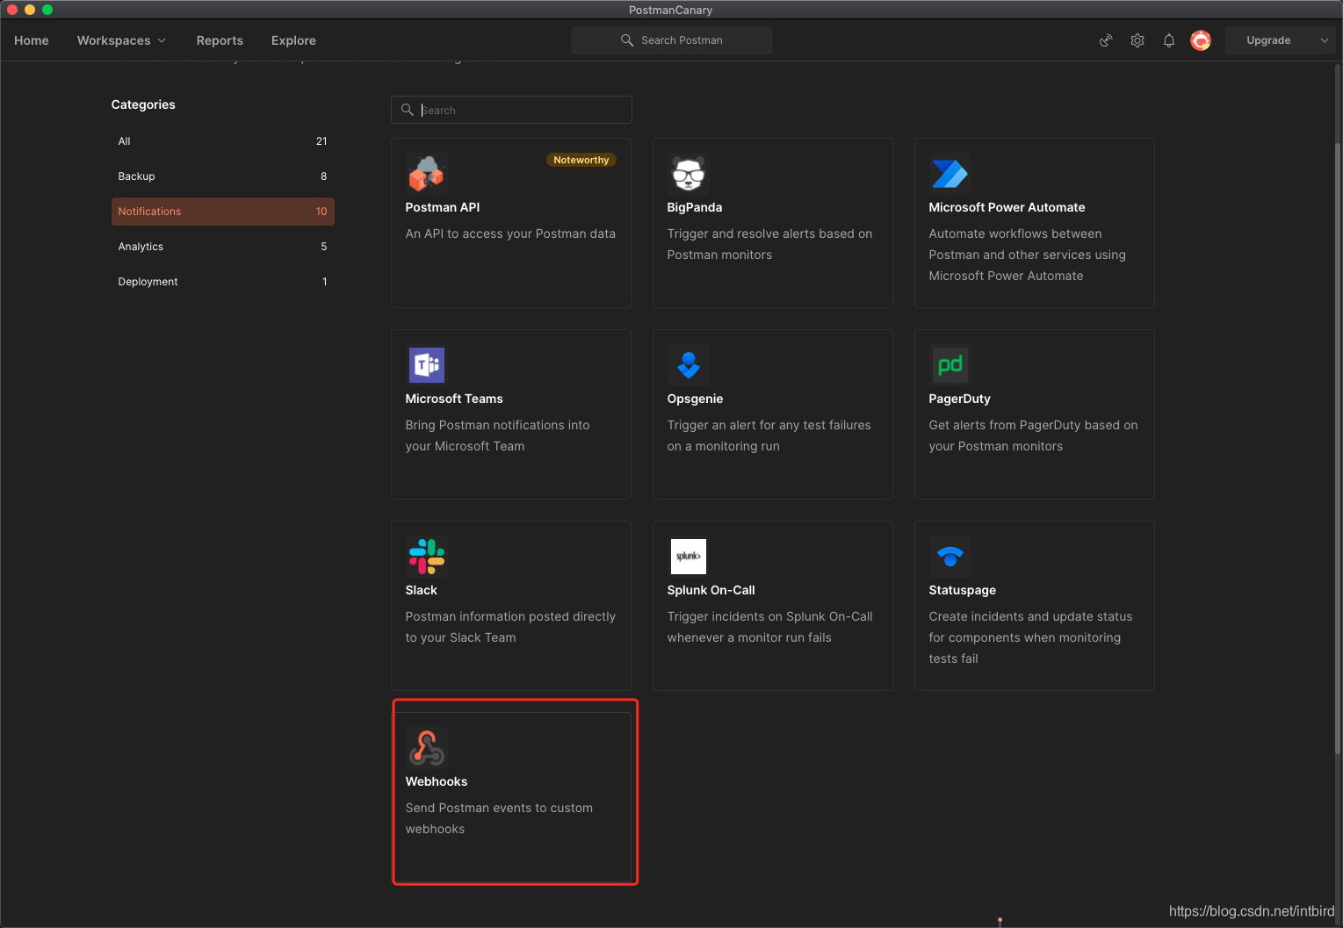The height and width of the screenshot is (928, 1343).
Task: Select the Deployment category
Action: point(223,282)
